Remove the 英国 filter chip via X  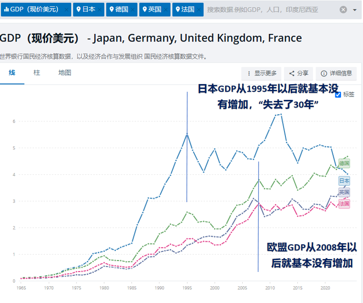[x=166, y=10]
